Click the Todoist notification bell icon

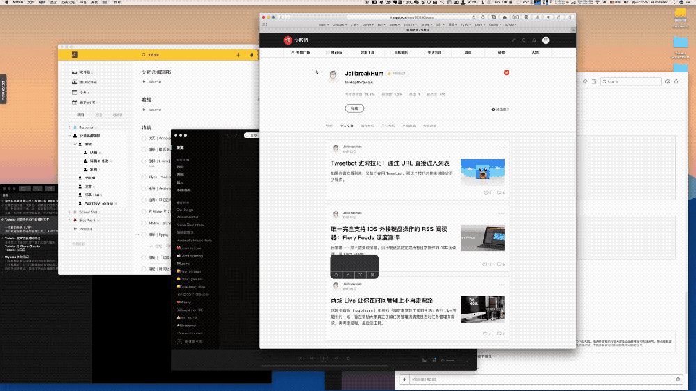click(251, 54)
